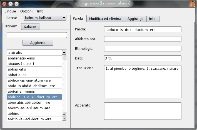Expand the latinum-italiano language dropdown
The height and width of the screenshot is (130, 197).
pos(45,18)
